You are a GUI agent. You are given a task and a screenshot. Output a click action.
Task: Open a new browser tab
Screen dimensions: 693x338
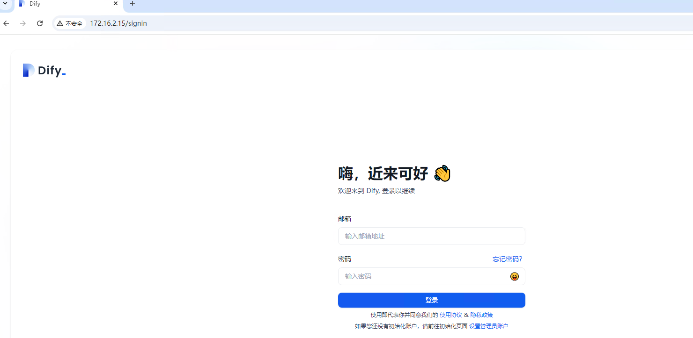[x=133, y=4]
